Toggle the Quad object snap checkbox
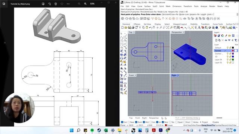 tap(177, 122)
